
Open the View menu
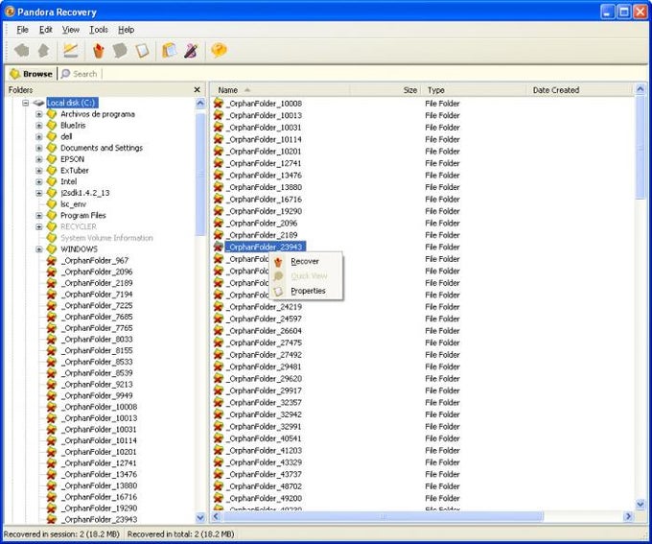click(71, 30)
